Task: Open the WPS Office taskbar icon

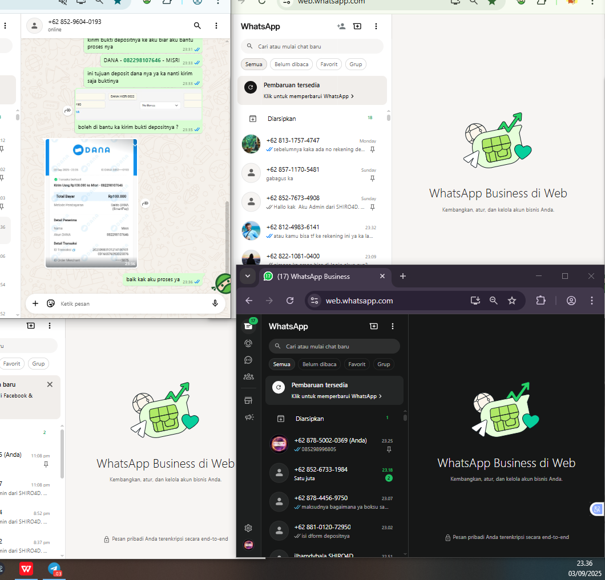Action: (26, 569)
